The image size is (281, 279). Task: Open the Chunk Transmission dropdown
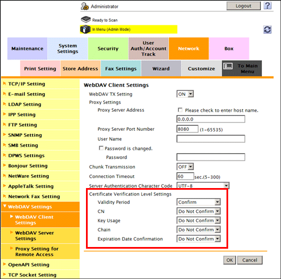click(x=185, y=167)
